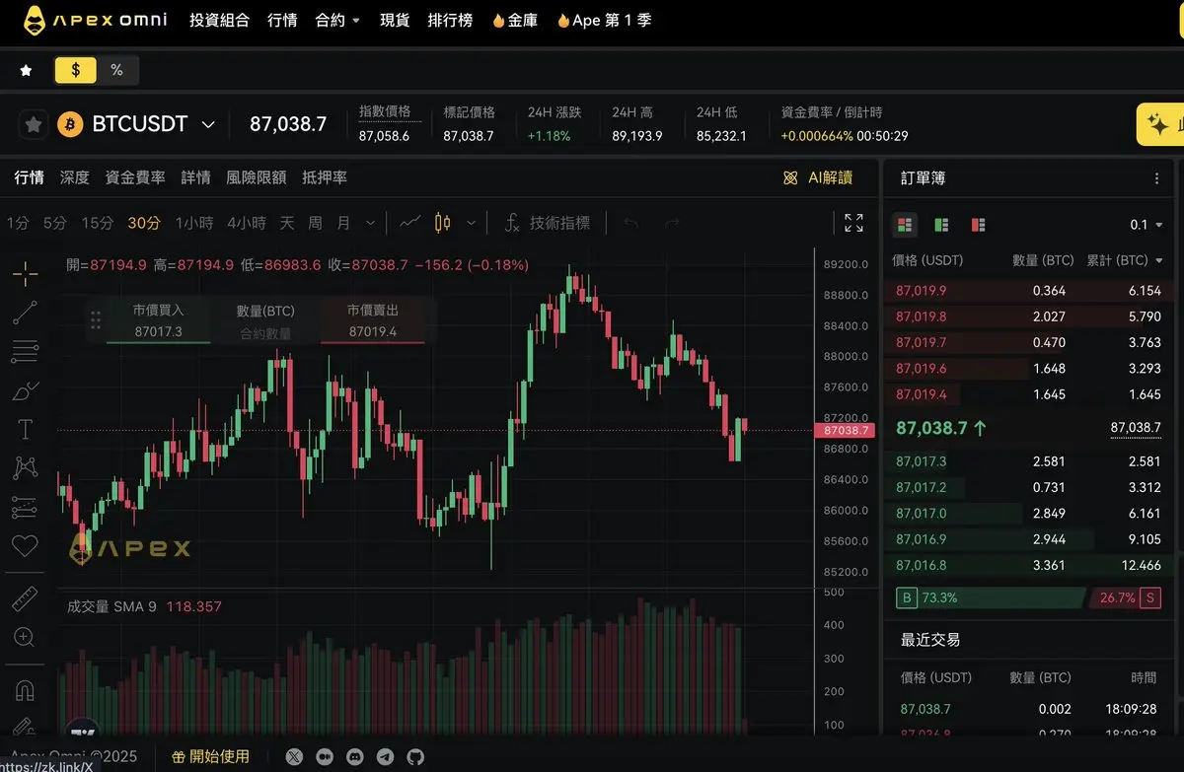Select the 5分 timeframe
This screenshot has width=1184, height=772.
[x=54, y=223]
